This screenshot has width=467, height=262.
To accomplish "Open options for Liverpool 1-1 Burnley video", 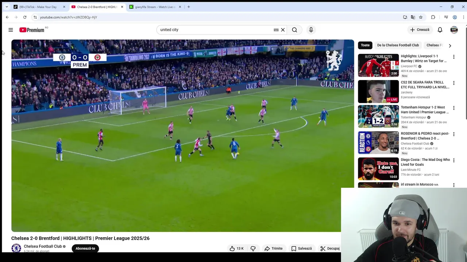I will coord(454,57).
